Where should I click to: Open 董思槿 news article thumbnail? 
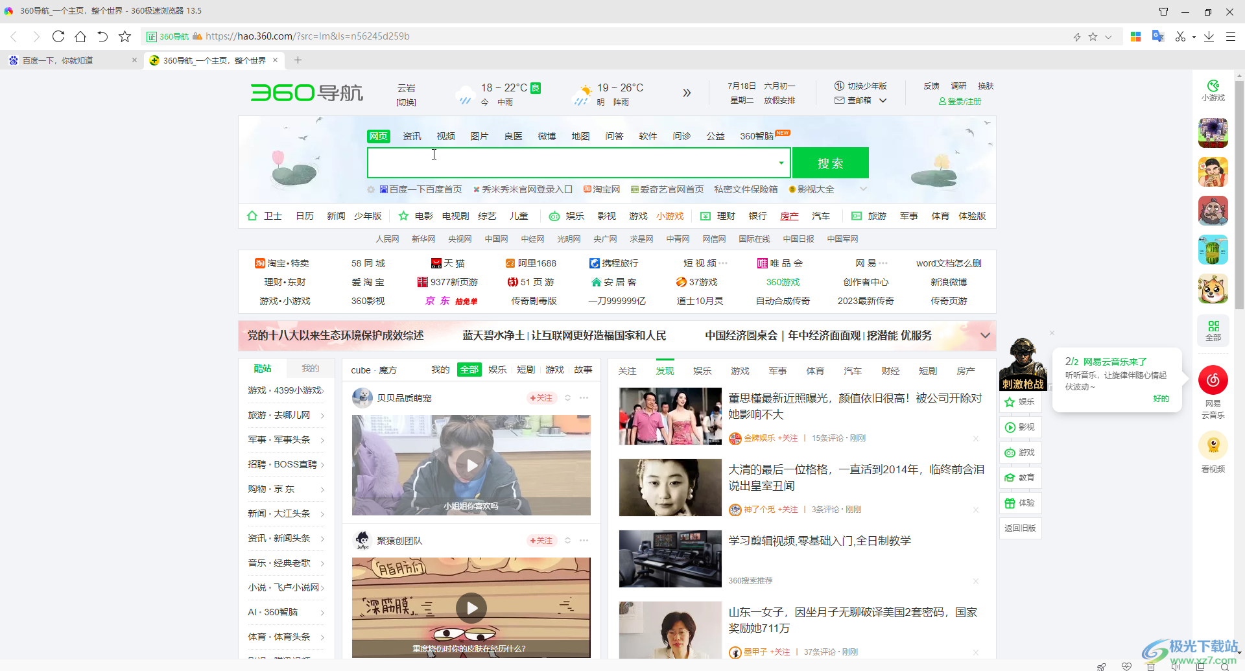point(670,416)
